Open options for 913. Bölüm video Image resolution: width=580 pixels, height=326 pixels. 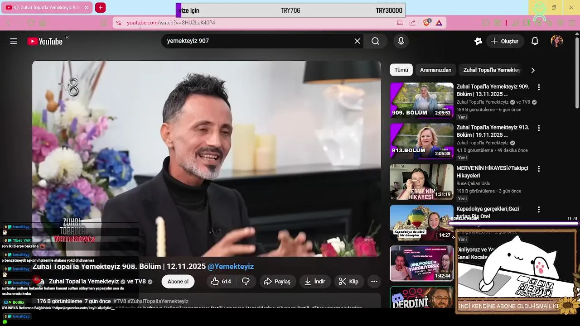point(539,128)
